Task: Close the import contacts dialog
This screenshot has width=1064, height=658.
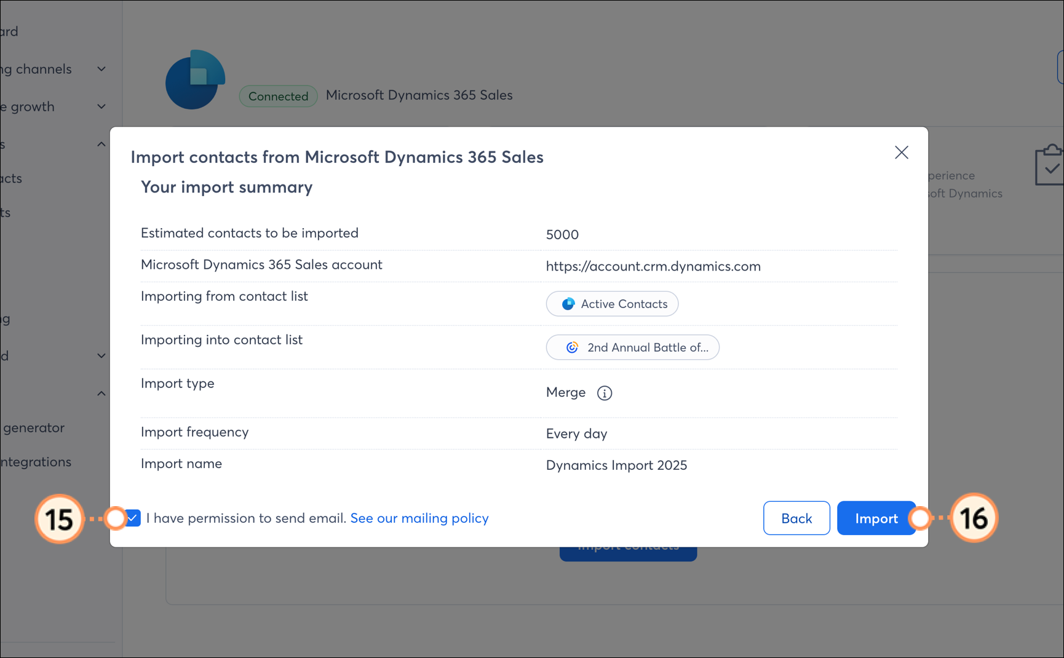Action: pos(902,153)
